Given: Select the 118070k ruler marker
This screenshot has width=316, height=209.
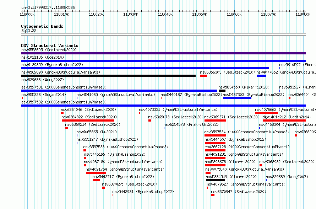Looking at the screenshot, I should 268,14.
